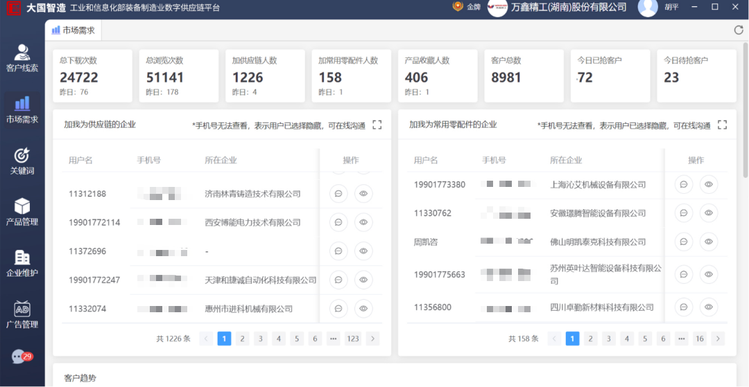Open 产品管理 sidebar section

22,212
